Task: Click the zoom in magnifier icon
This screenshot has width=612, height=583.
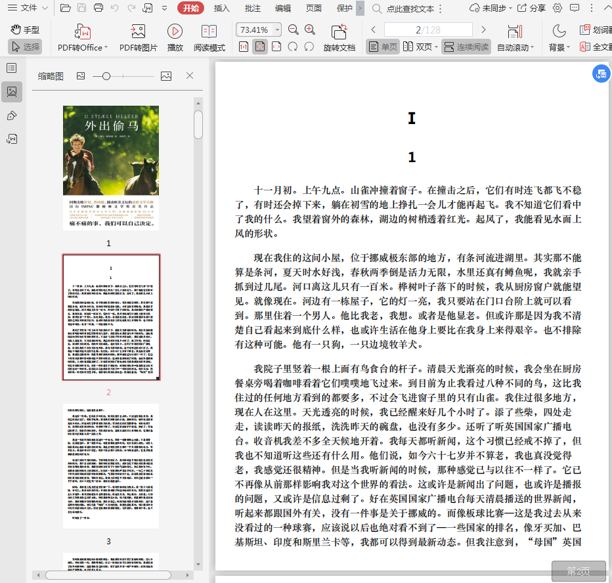Action: click(310, 30)
